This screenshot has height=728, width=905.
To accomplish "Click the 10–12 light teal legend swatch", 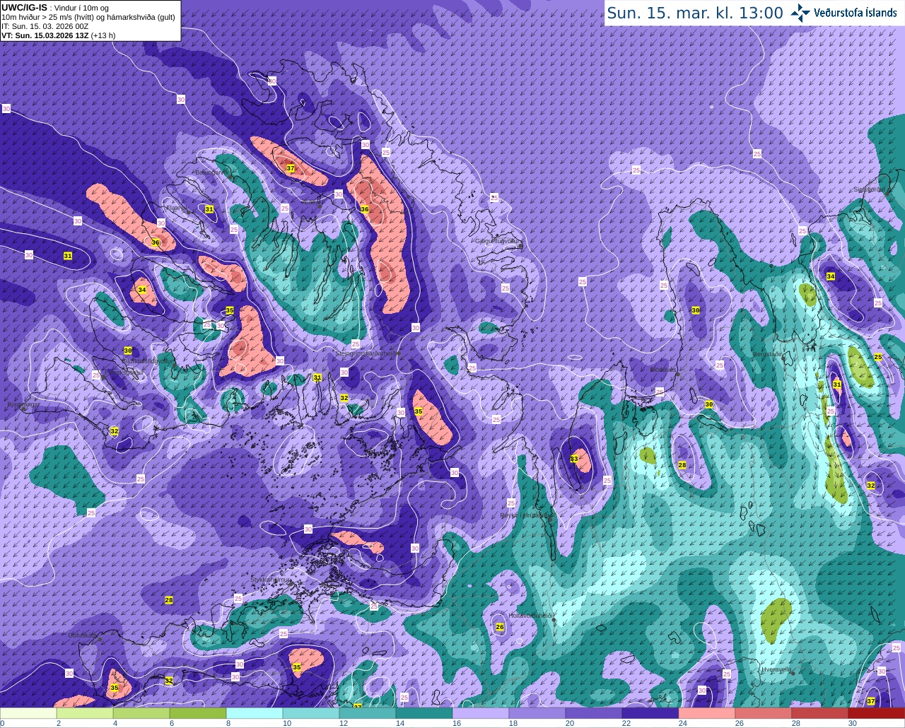I will 311,713.
